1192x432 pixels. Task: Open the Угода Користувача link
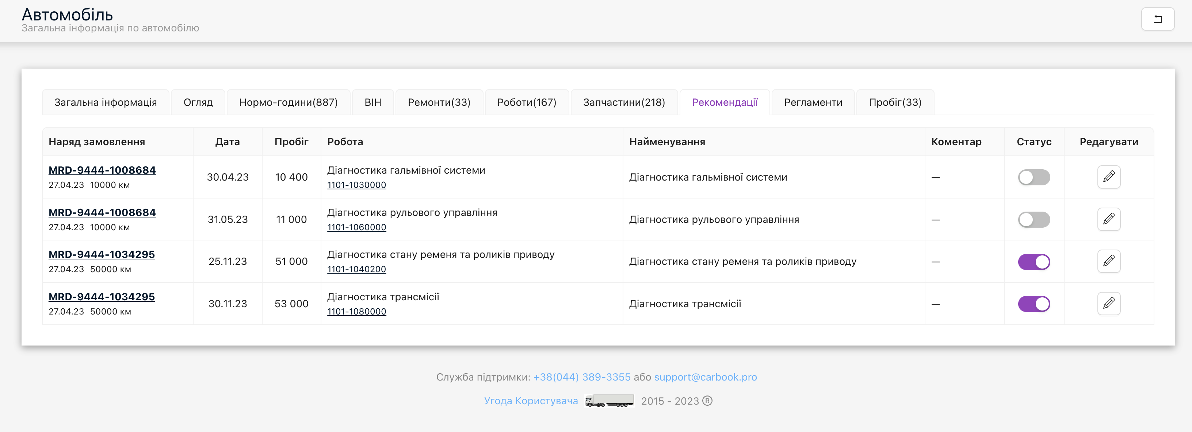[531, 401]
